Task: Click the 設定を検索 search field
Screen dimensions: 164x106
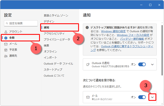Action: point(21,23)
